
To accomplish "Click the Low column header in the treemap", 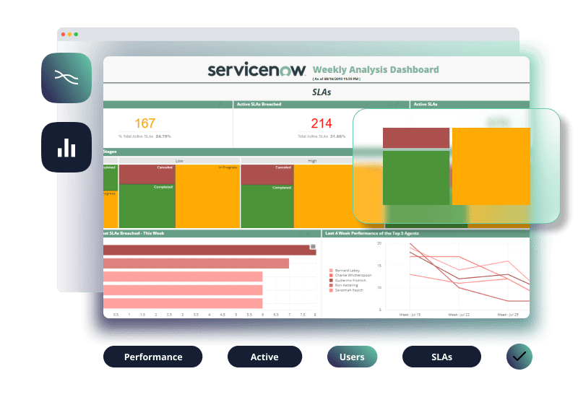I will coord(179,161).
